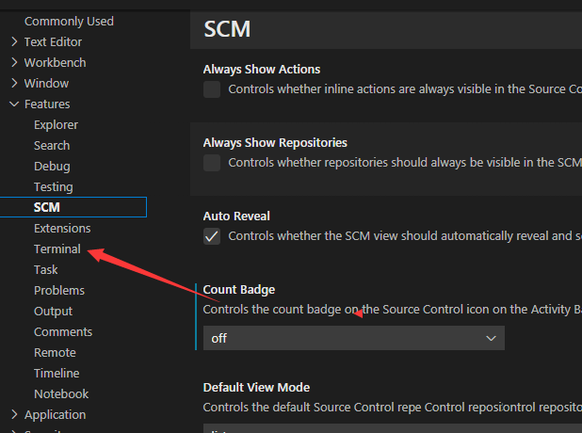Open the Extensions settings category
Screen dimensions: 582x433
pyautogui.click(x=62, y=228)
